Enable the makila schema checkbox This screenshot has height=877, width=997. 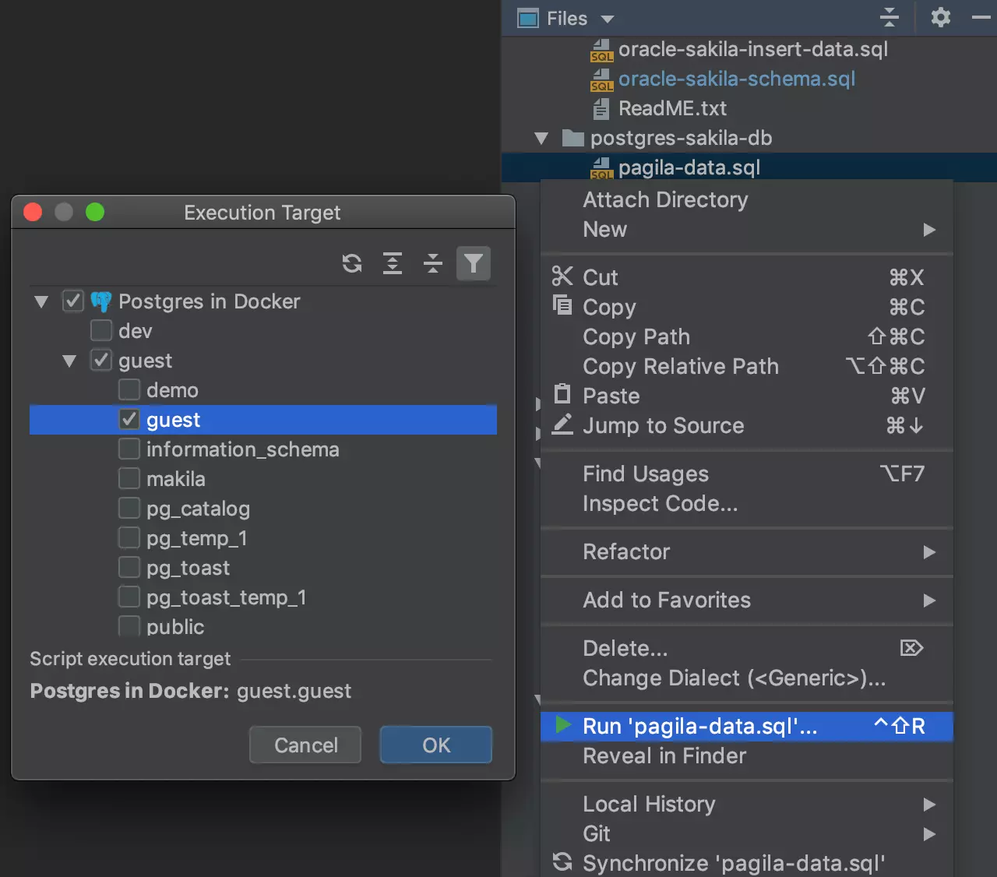[x=129, y=479]
